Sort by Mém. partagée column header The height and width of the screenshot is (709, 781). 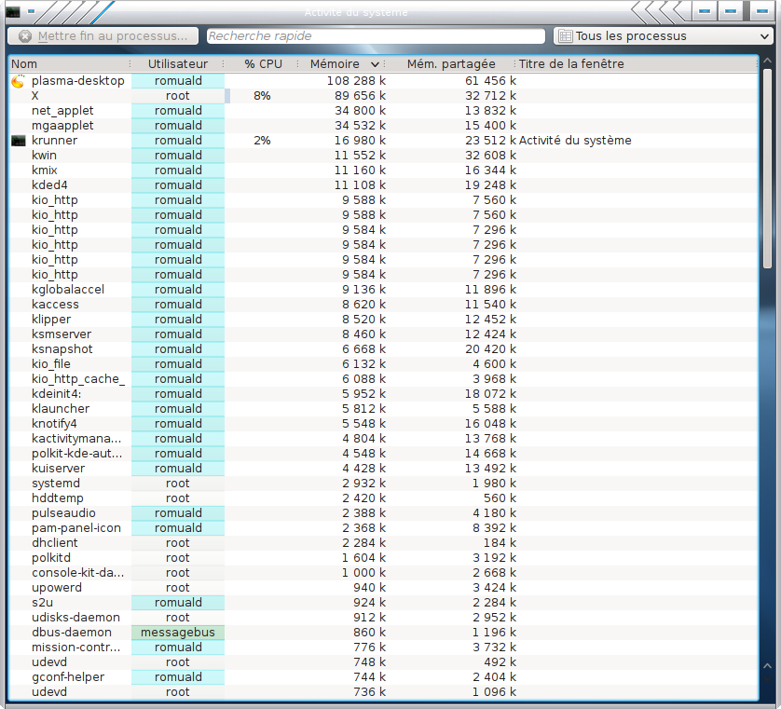coord(451,64)
